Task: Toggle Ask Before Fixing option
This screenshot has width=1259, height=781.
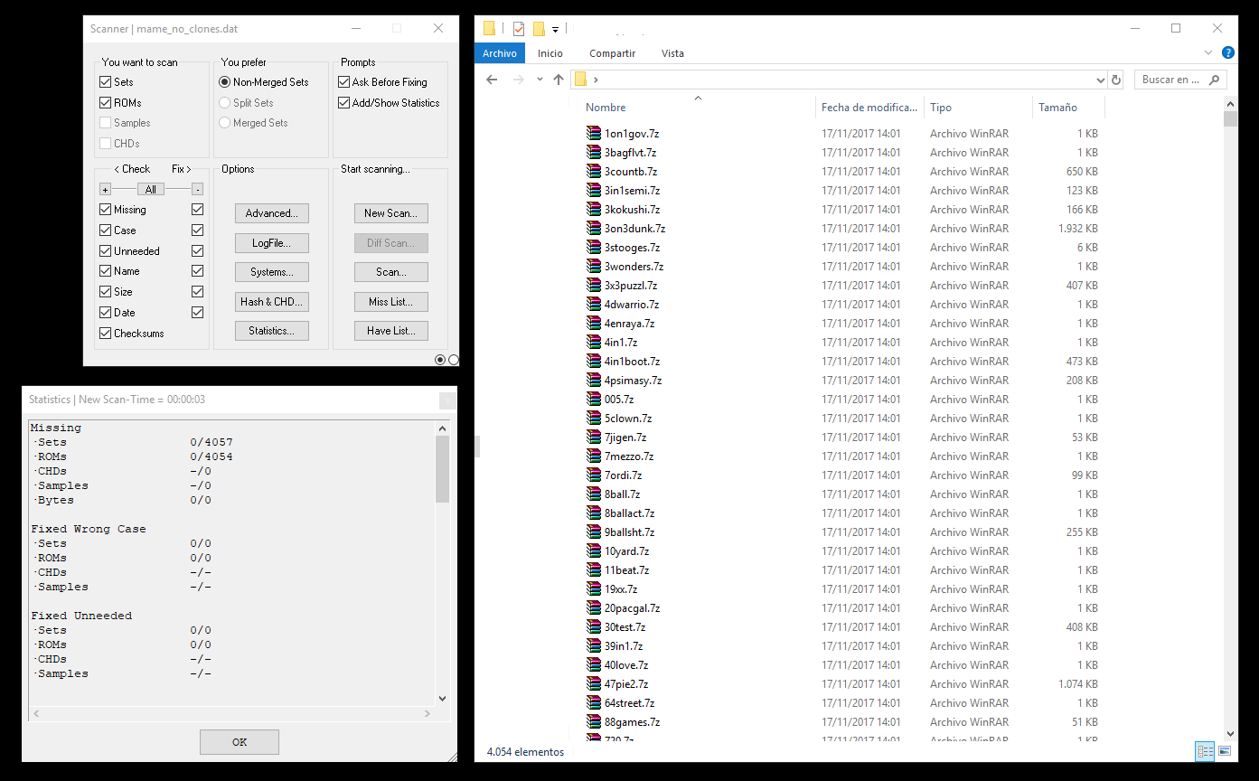Action: pos(344,82)
